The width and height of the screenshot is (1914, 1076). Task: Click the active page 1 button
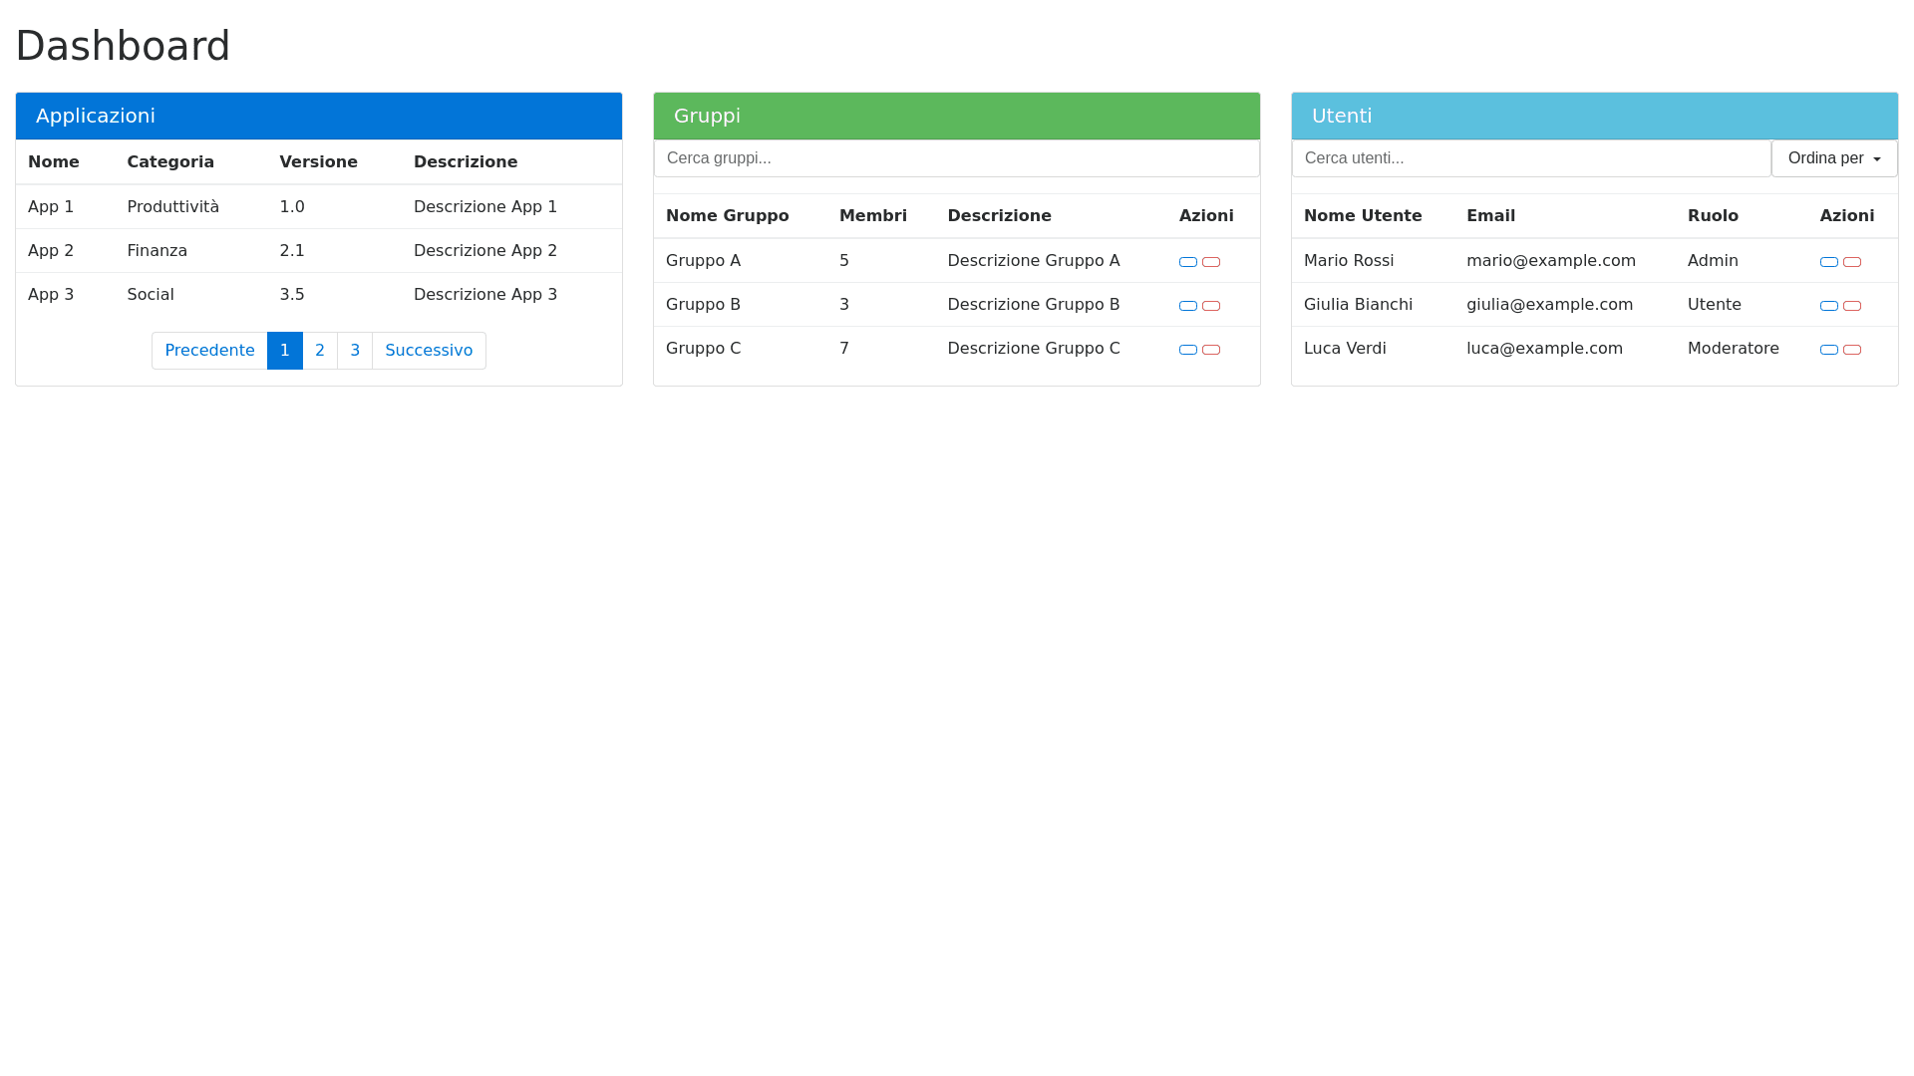285,351
